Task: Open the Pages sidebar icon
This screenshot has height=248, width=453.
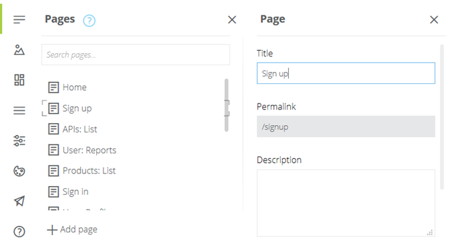Action: coord(19,19)
